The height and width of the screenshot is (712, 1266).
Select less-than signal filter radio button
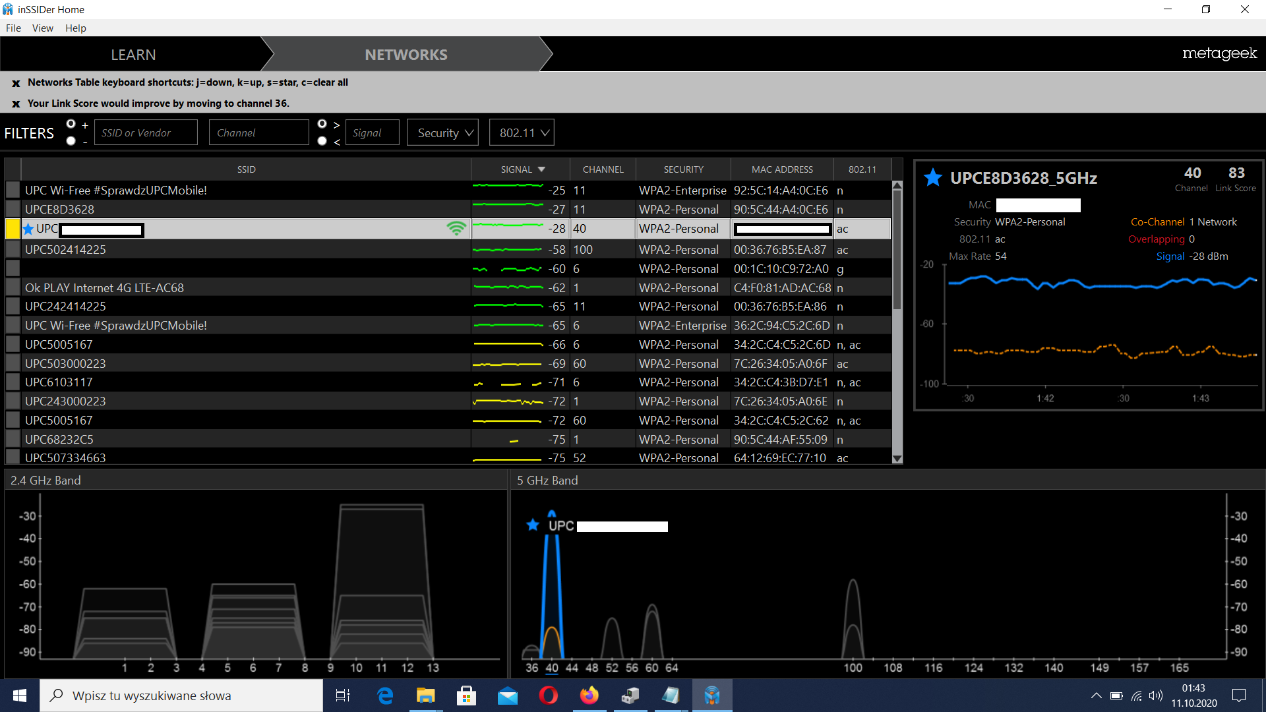coord(322,141)
